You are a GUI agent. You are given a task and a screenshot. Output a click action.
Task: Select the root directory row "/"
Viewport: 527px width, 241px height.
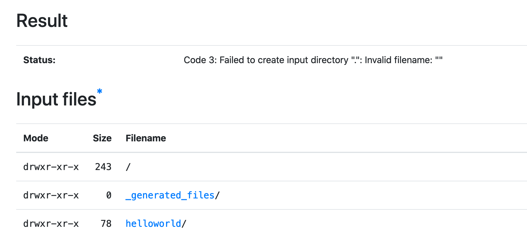click(x=127, y=167)
